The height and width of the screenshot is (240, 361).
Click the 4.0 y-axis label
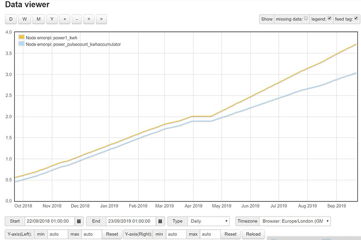[9, 32]
